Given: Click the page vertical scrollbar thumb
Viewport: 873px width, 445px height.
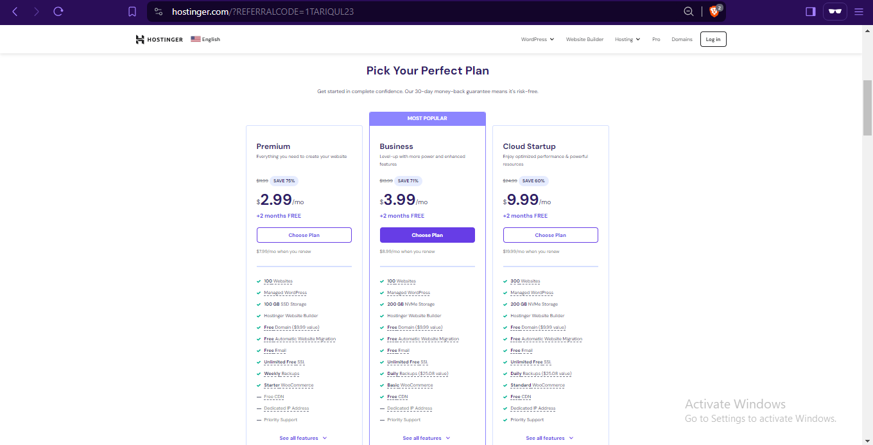Looking at the screenshot, I should (867, 108).
